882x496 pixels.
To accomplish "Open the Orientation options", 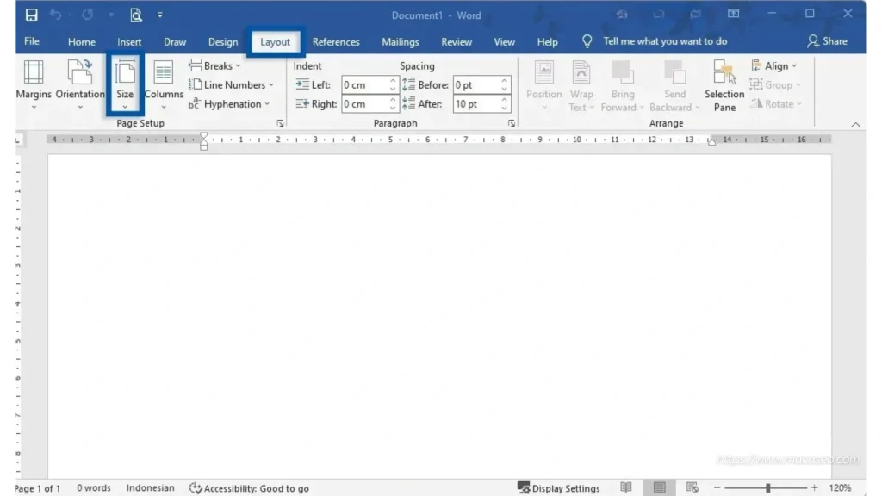I will point(80,84).
